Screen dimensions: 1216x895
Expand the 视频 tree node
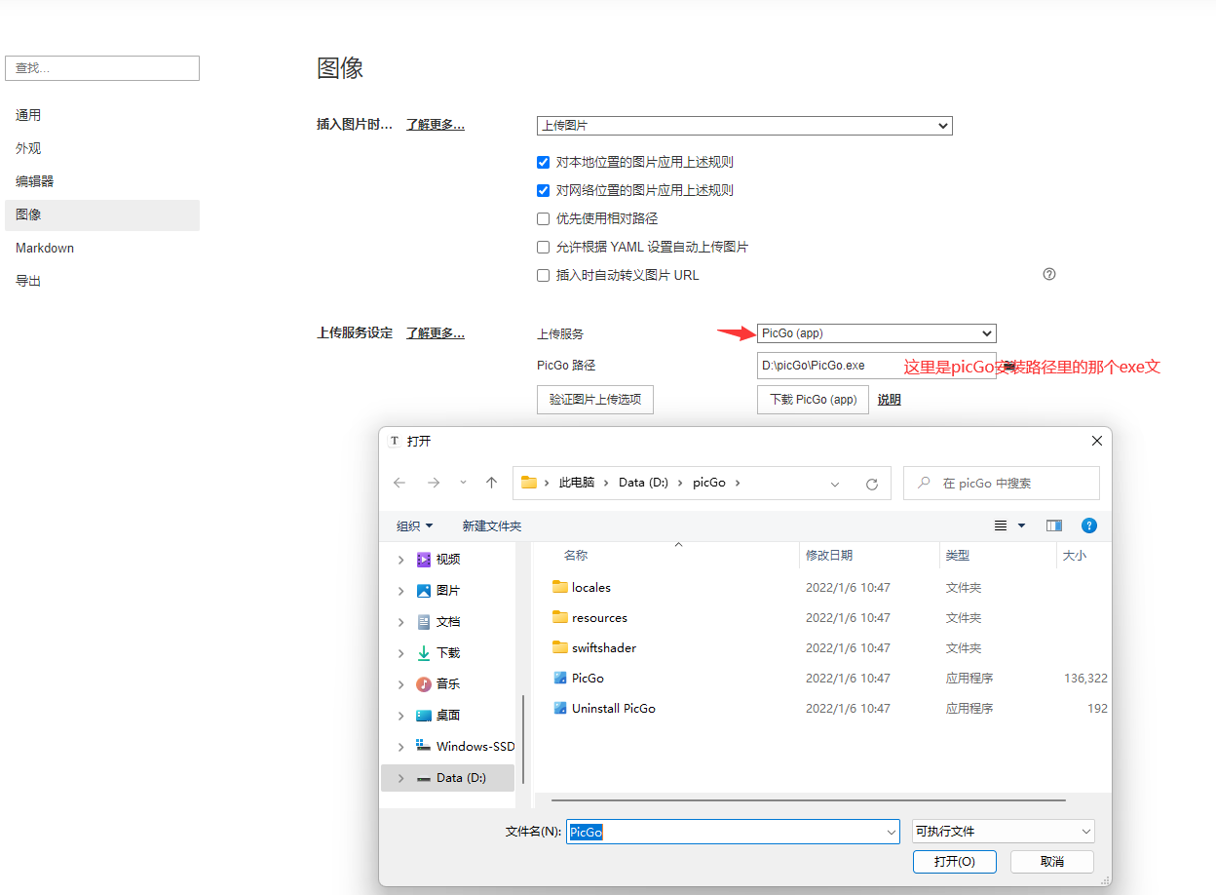point(400,560)
